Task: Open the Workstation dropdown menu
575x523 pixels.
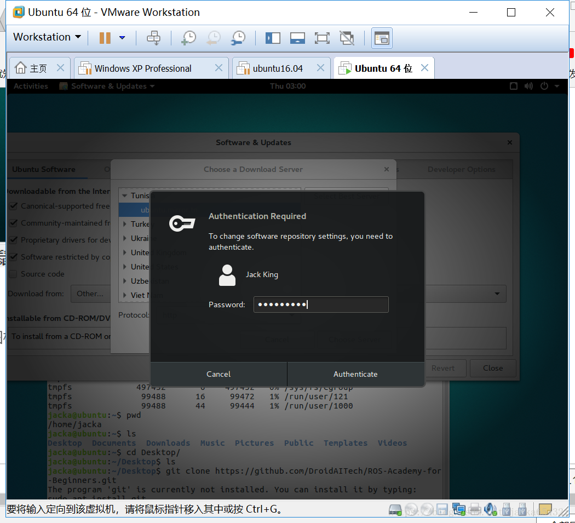Action: click(47, 37)
